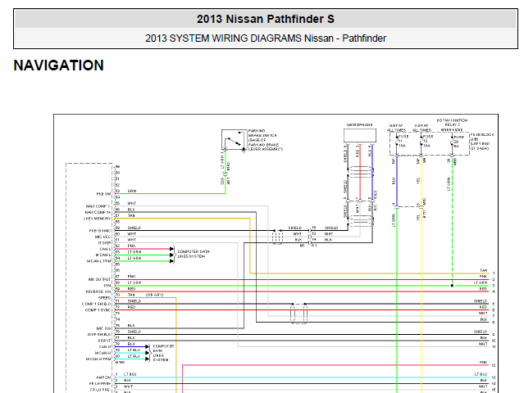Click the CAN-H pin label
Image resolution: width=524 pixels, height=393 pixels.
pyautogui.click(x=105, y=347)
